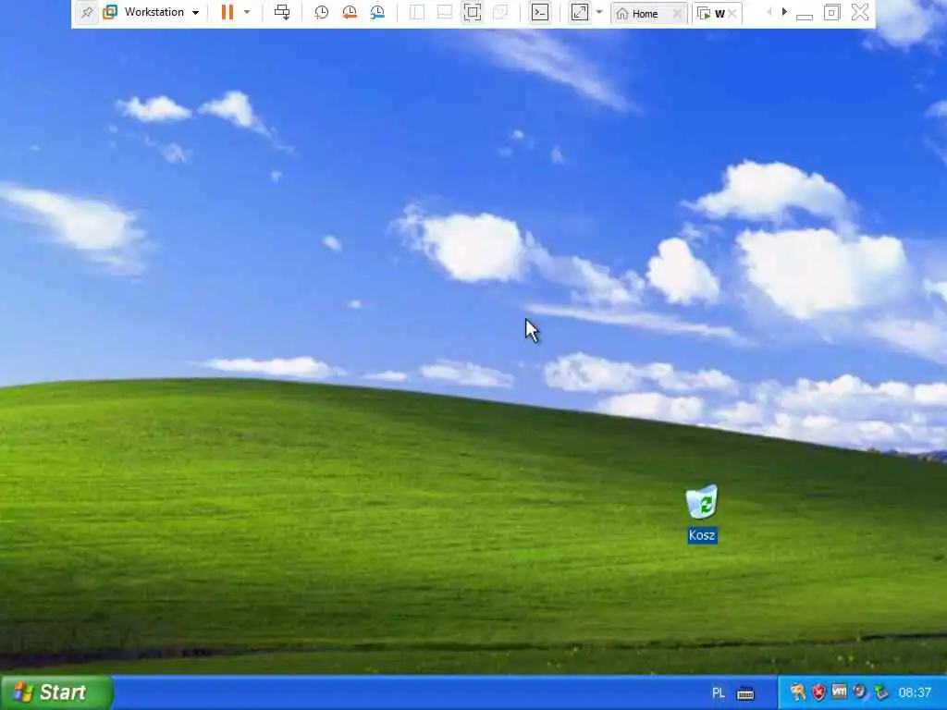
Task: Open the Windows XP Start menu
Action: [x=56, y=692]
